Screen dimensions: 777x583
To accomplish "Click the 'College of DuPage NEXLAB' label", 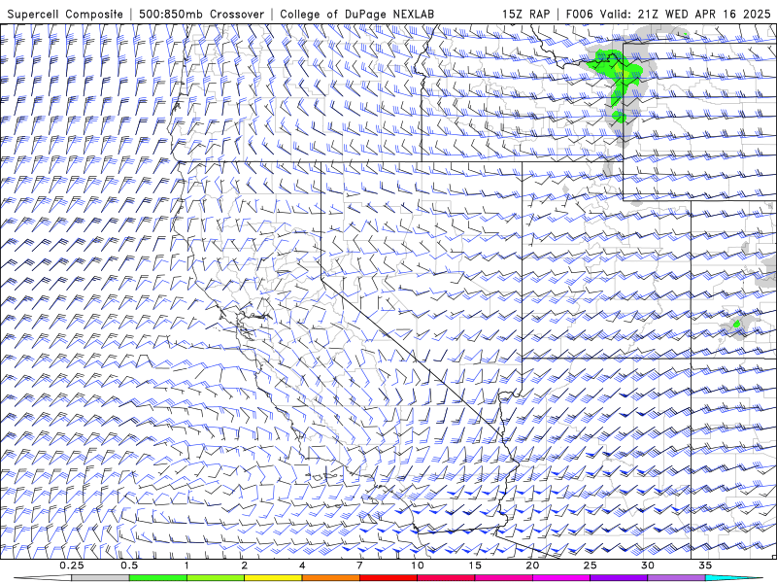I will pyautogui.click(x=356, y=15).
